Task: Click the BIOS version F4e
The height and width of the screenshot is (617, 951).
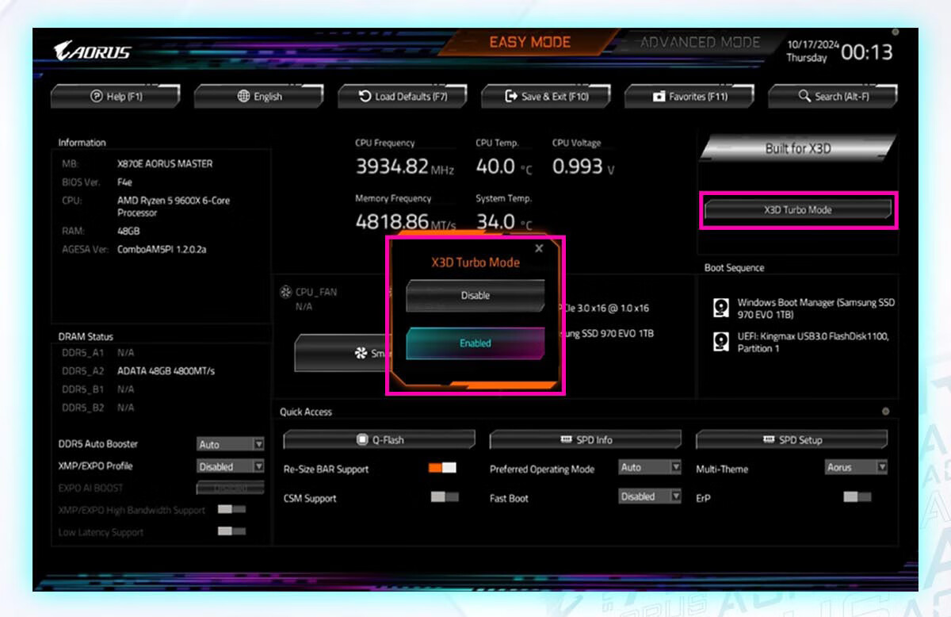Action: (124, 182)
